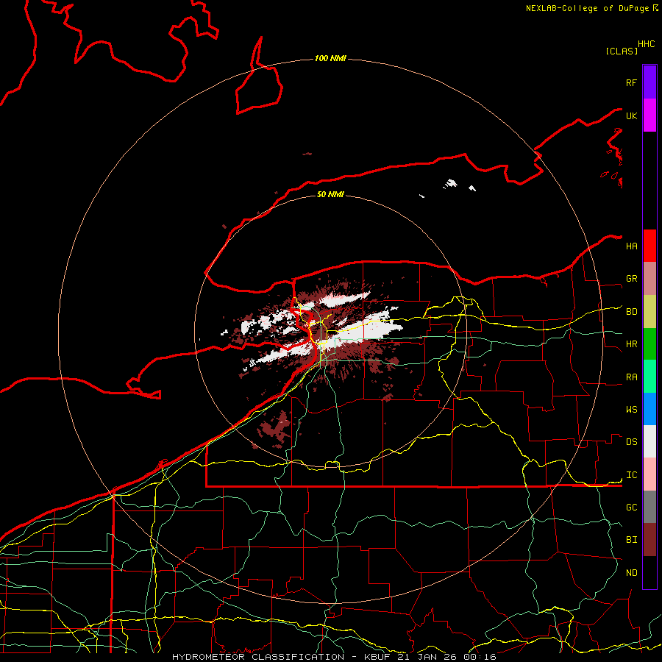662x662 pixels.
Task: Click the HYDROMETEOR CLASSIFICATION title text
Action: click(x=258, y=657)
